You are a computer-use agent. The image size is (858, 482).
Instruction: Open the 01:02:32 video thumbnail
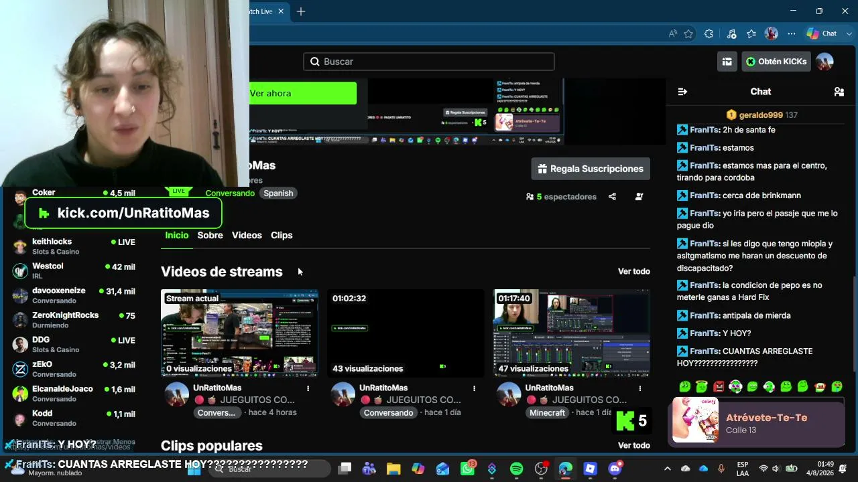coord(406,333)
